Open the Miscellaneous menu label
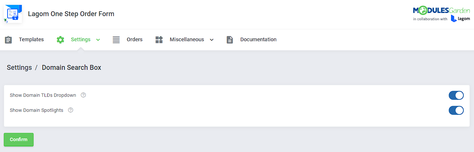This screenshot has width=474, height=152. (x=187, y=39)
